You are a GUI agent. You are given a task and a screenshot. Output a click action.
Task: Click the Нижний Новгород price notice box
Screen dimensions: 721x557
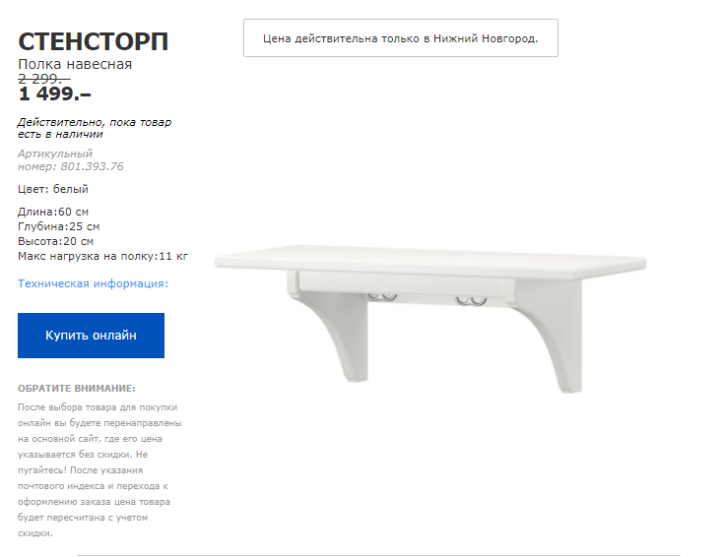[x=401, y=38]
